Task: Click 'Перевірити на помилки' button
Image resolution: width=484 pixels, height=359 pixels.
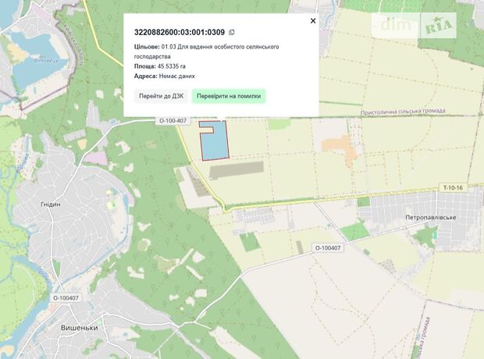Action: click(x=229, y=96)
